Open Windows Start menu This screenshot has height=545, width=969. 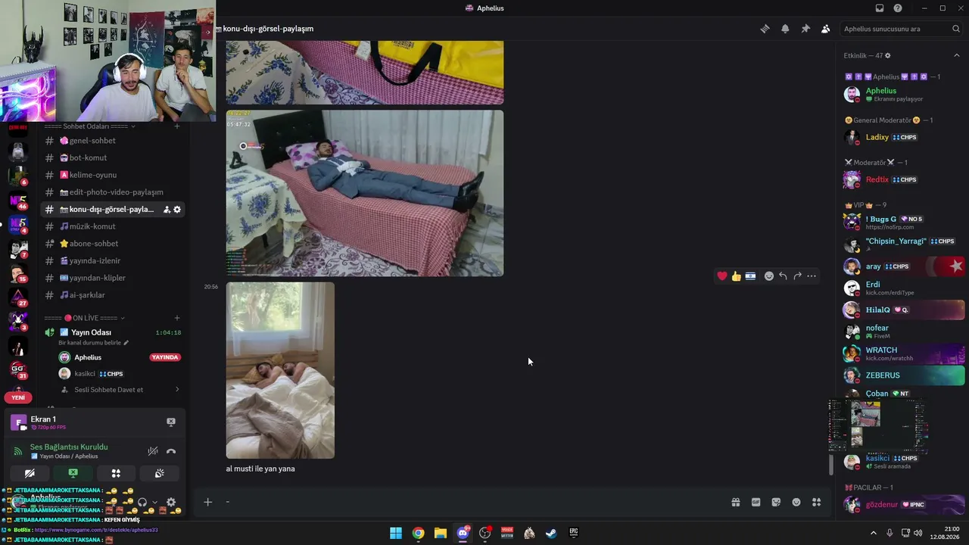click(396, 533)
